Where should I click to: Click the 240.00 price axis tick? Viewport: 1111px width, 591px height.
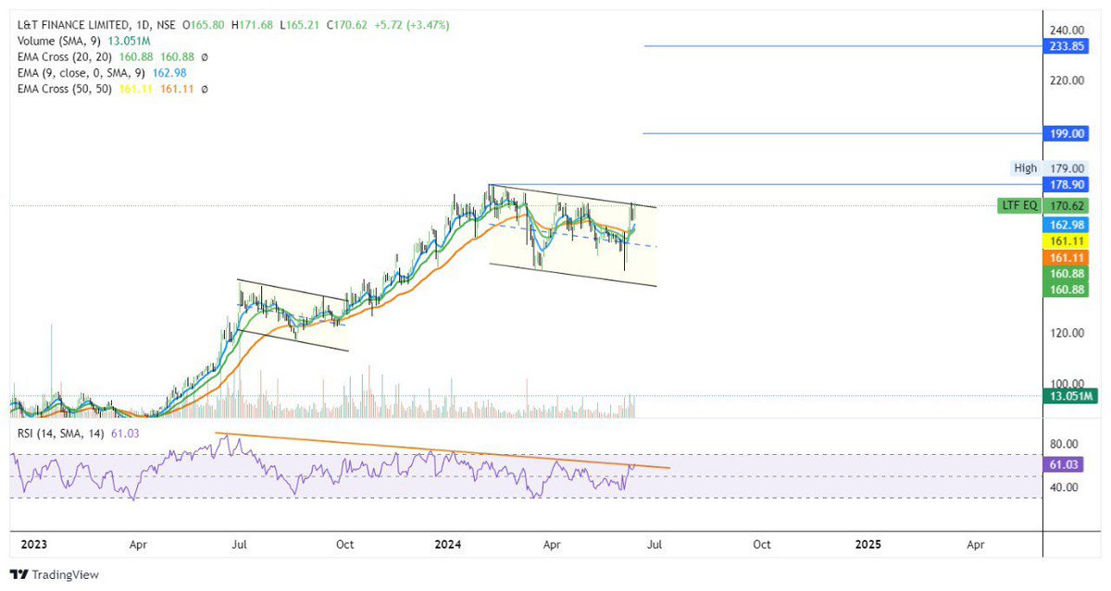pos(1067,30)
